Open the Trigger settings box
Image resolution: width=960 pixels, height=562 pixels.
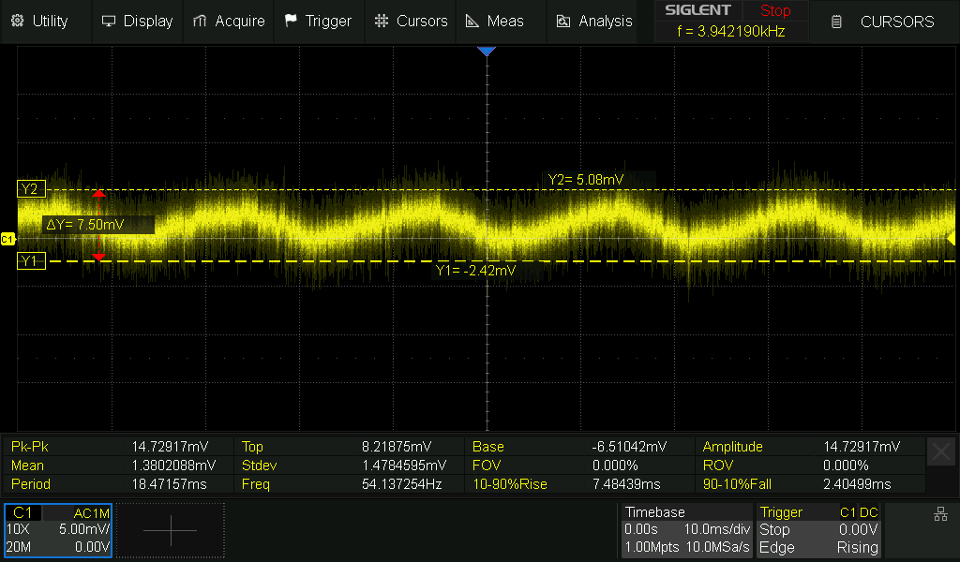[x=818, y=530]
